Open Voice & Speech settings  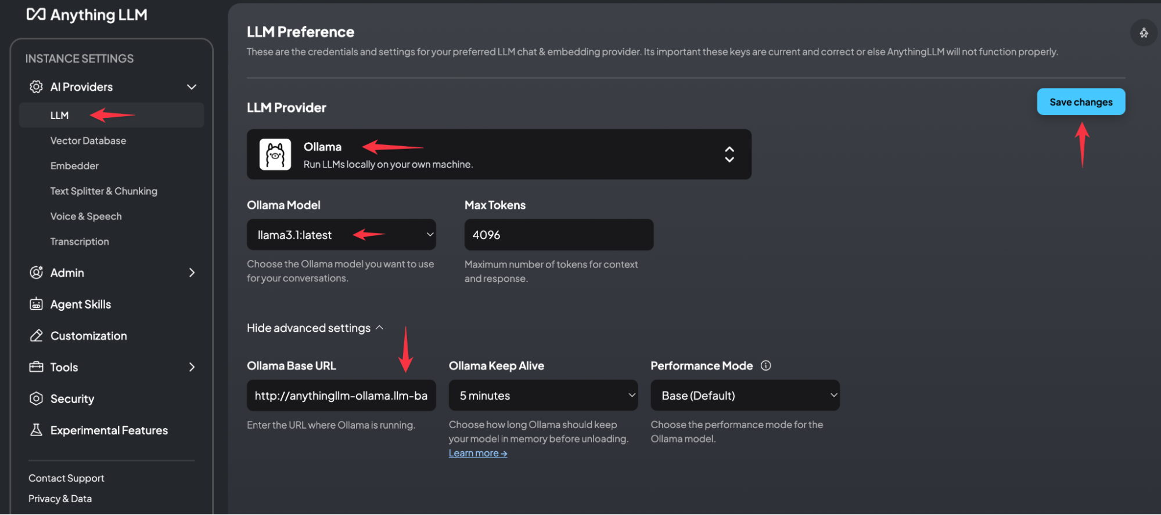point(86,216)
